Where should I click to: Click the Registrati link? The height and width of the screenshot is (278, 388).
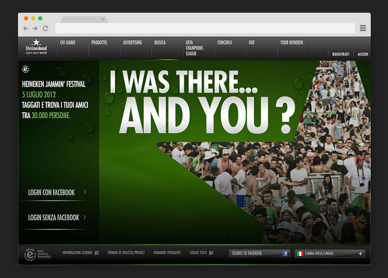click(x=341, y=54)
